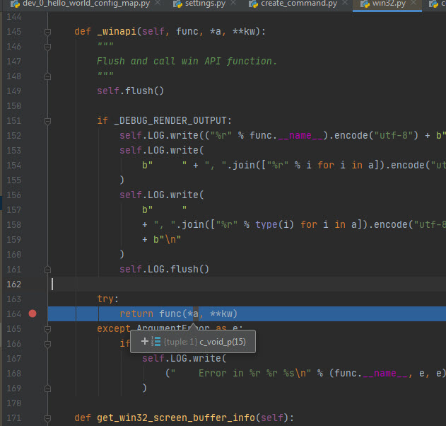Fold the if block on line 166
446x426 pixels.
[48, 344]
